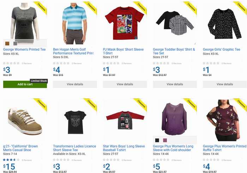Add George Women's Printed Tee to cart
This screenshot has width=247, height=173.
[25, 84]
